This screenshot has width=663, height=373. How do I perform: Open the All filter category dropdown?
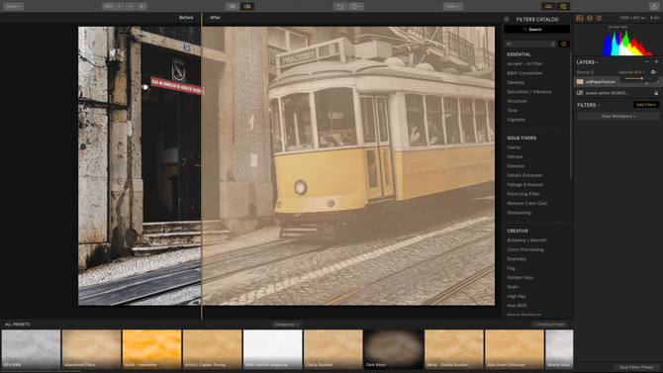[x=529, y=44]
